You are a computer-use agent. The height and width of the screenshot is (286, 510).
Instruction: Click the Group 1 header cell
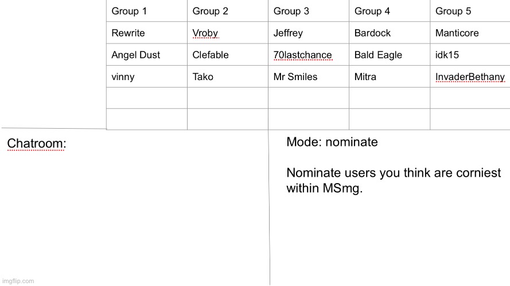[x=147, y=11]
